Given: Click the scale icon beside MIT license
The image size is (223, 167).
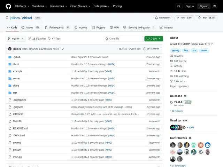Looking at the screenshot, I should tap(171, 61).
